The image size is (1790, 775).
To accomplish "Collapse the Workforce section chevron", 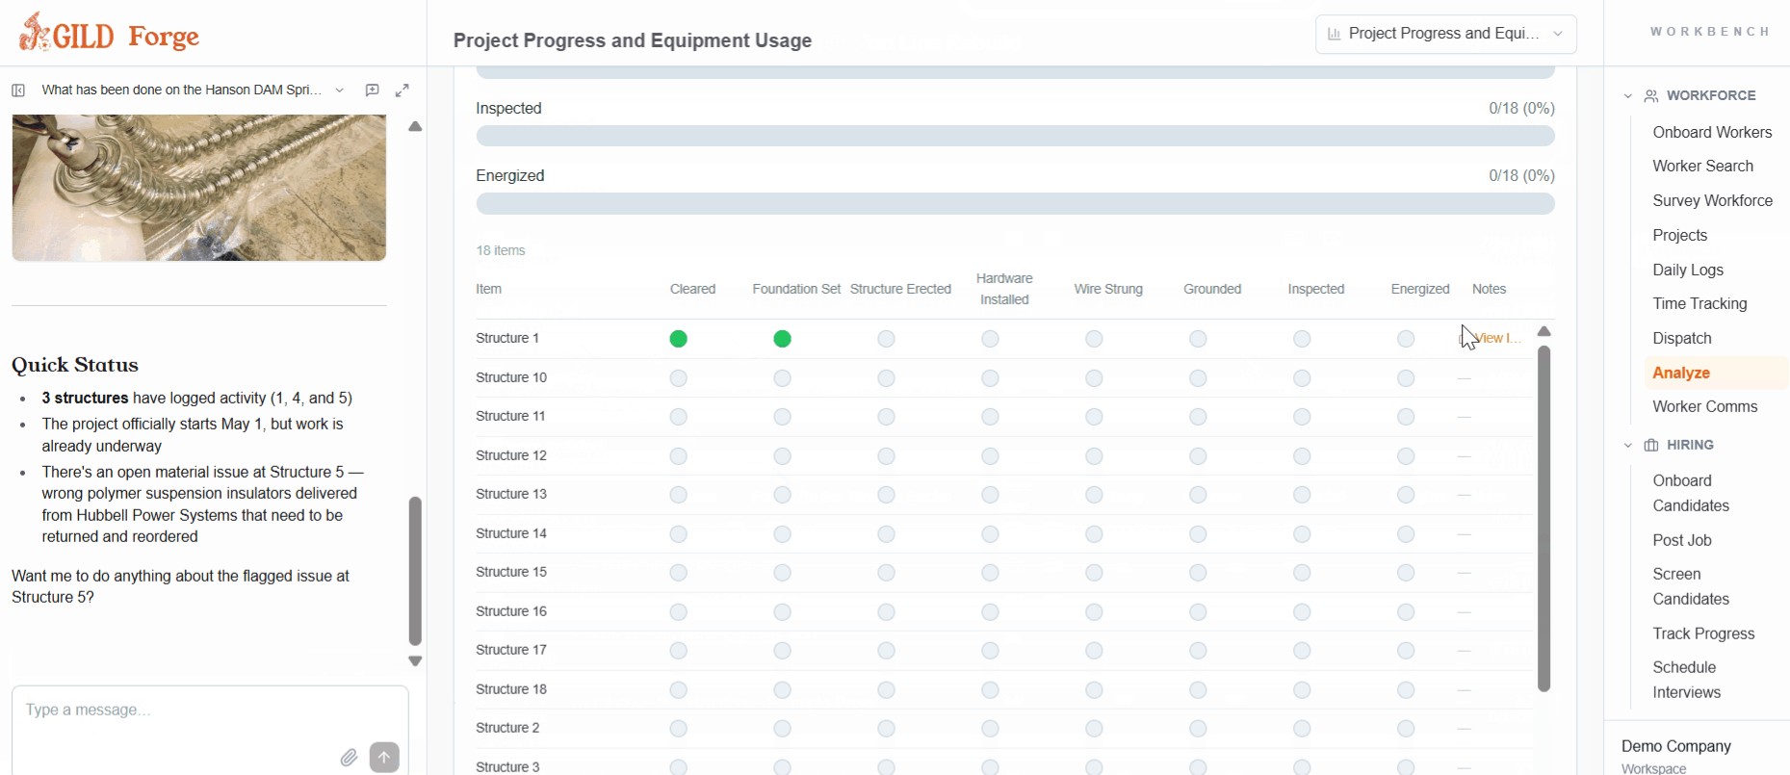I will (1628, 96).
